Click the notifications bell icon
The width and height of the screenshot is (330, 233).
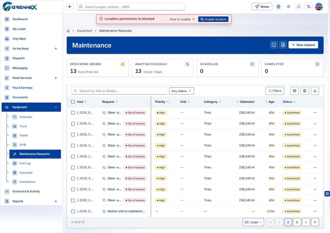pyautogui.click(x=299, y=7)
